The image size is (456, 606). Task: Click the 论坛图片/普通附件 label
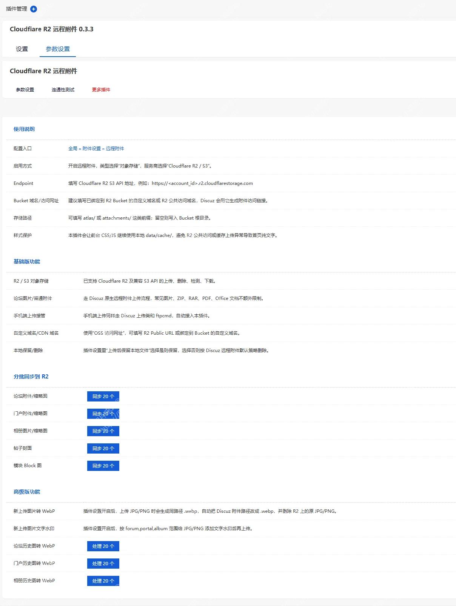click(x=33, y=298)
